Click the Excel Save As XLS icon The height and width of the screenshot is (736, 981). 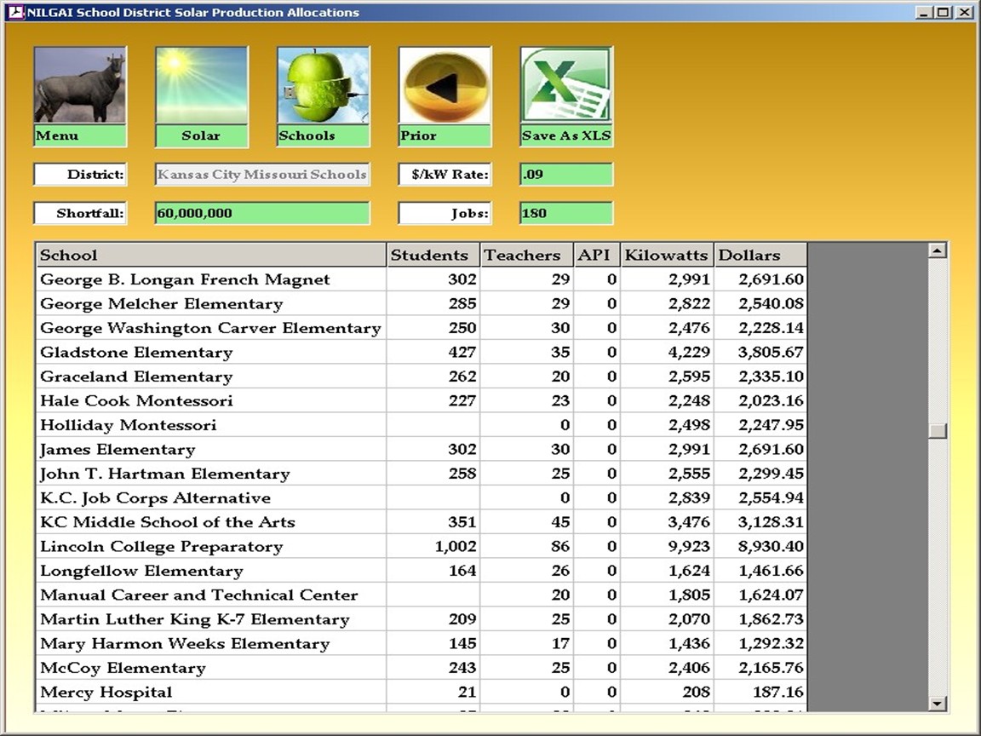pos(566,86)
